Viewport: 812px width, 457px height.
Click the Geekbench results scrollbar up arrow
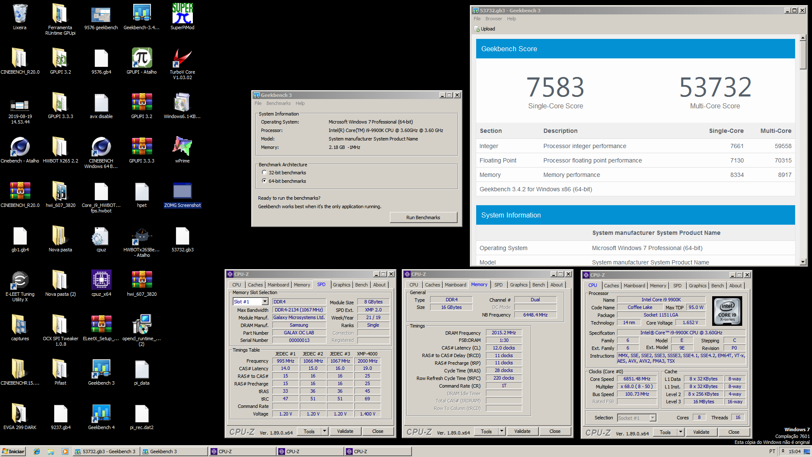(803, 38)
